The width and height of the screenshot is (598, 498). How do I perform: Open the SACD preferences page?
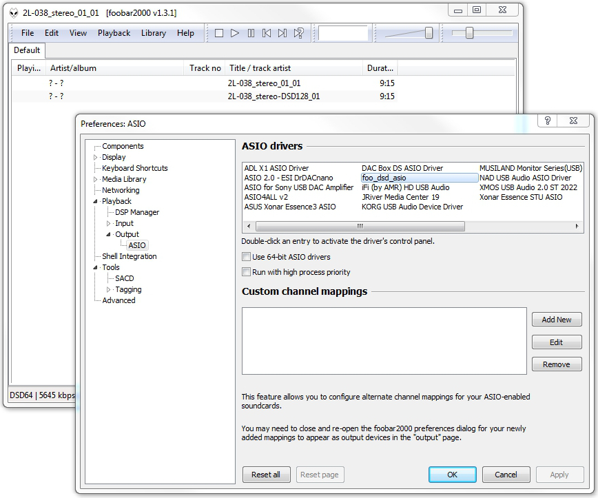tap(124, 279)
